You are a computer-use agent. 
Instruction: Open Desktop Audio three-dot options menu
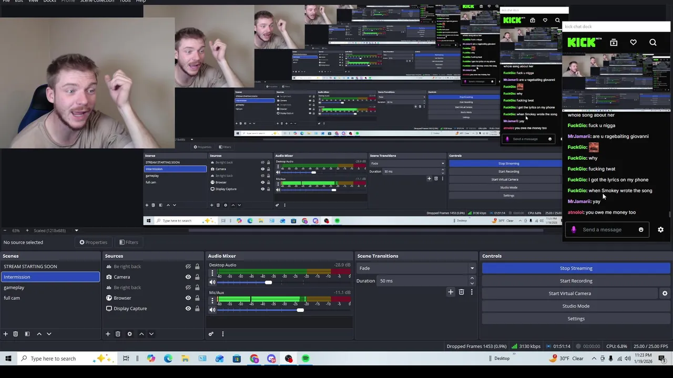212,274
